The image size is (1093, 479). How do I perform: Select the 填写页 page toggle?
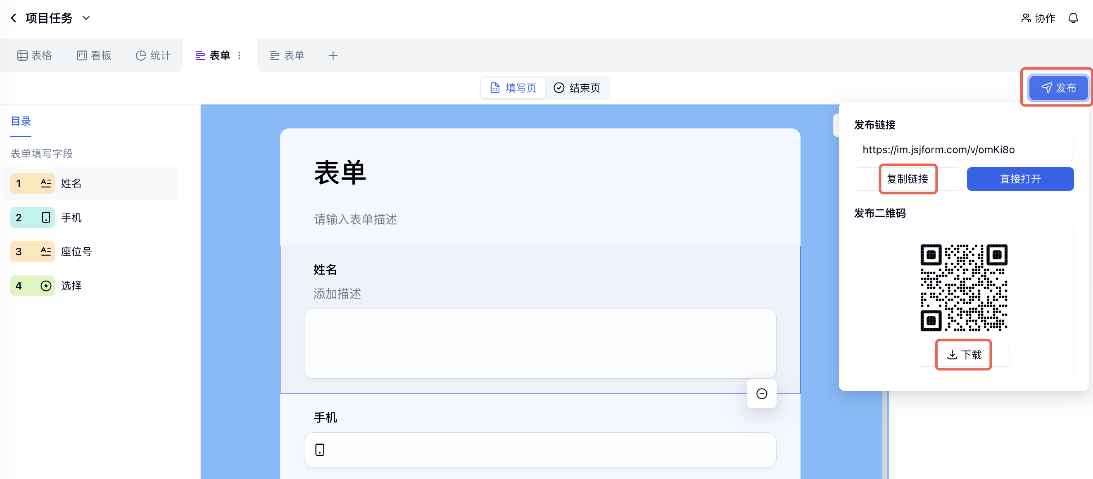coord(513,88)
